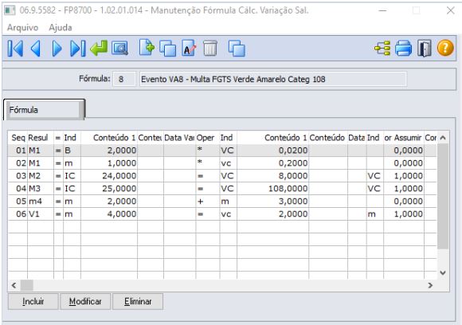Go to last record icon
The height and width of the screenshot is (325, 462).
click(78, 49)
